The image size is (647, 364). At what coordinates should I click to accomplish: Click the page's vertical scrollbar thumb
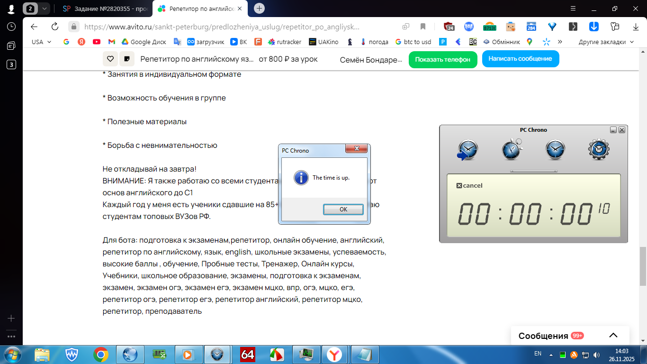click(643, 266)
